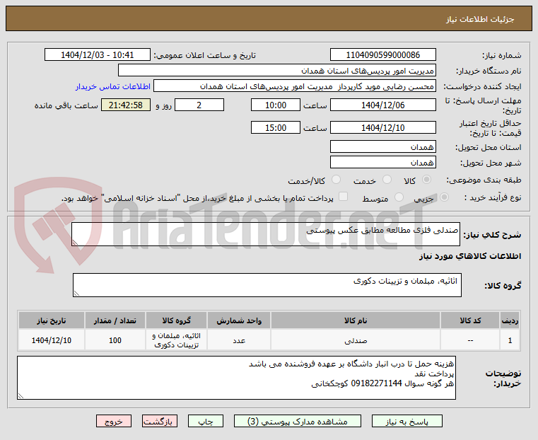Click the ردیف column header

[x=510, y=320]
